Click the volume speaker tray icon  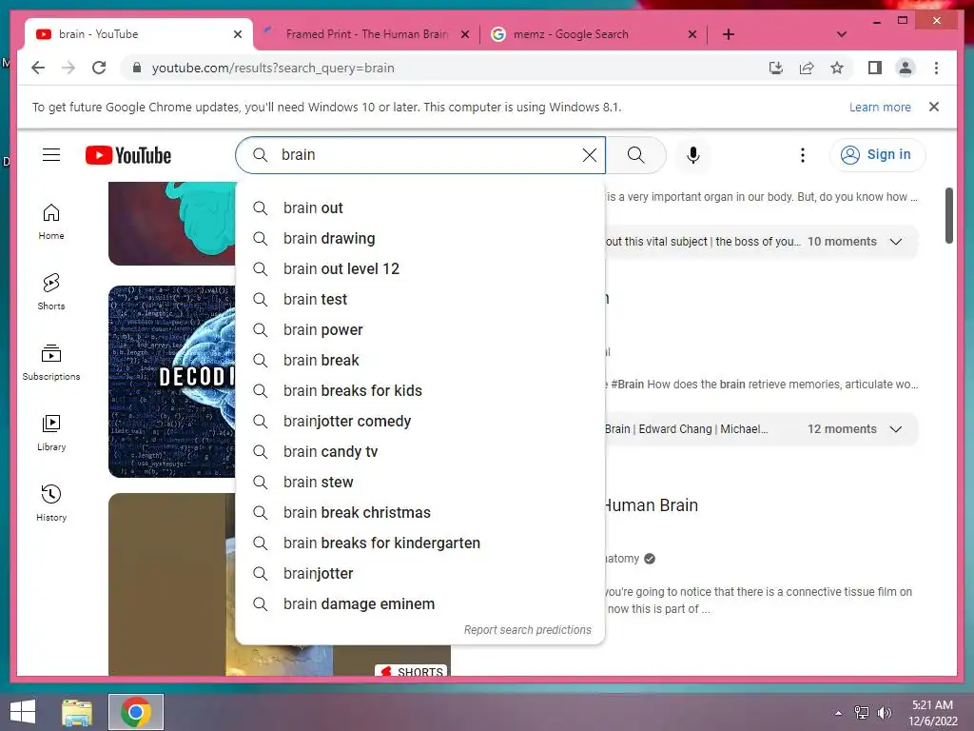(885, 713)
